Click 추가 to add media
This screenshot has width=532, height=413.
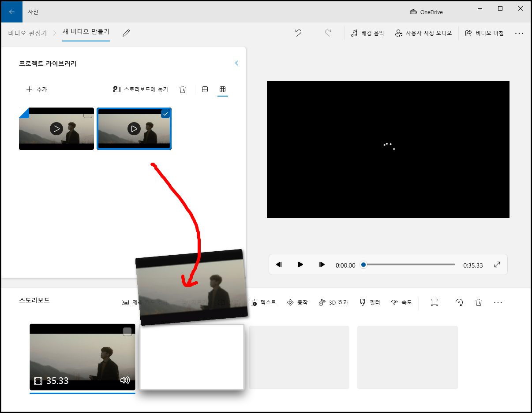(37, 89)
